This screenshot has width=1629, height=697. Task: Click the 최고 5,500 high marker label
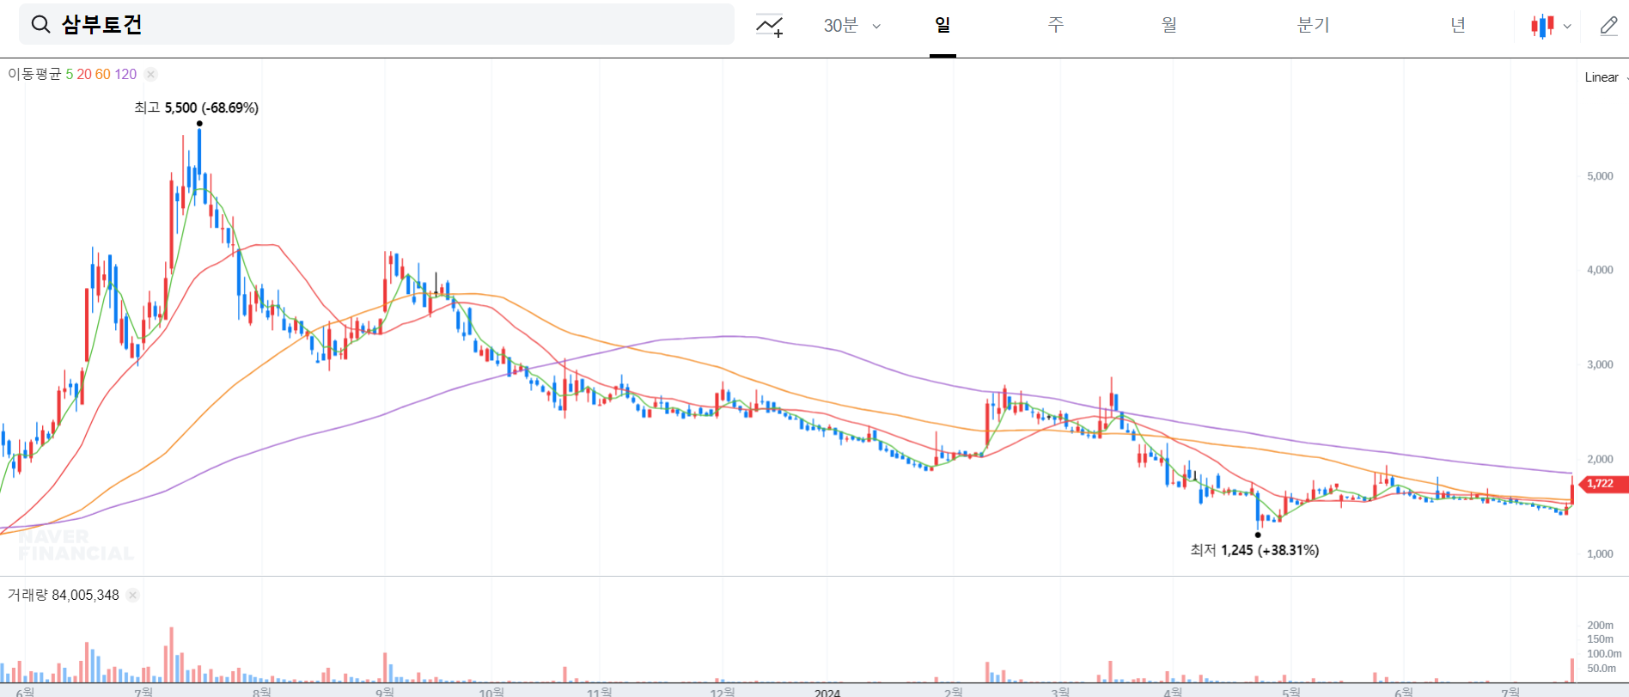196,107
